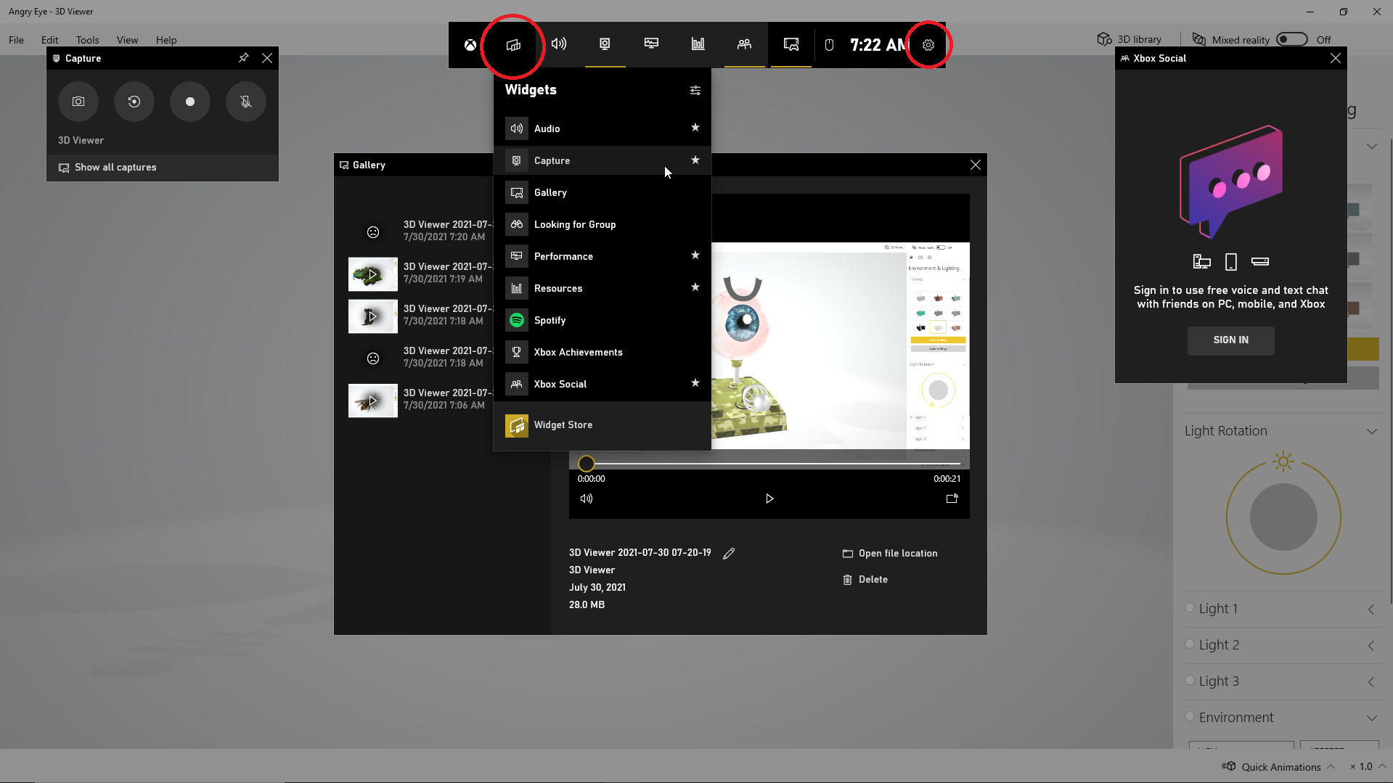Open Game Bar settings gear
The image size is (1393, 783).
[x=928, y=45]
